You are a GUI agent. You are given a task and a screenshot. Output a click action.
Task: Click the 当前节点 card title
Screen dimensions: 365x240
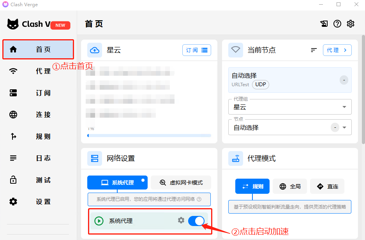(x=261, y=50)
